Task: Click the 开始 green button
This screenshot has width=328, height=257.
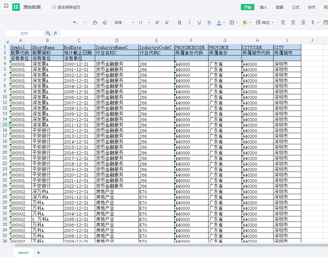Action: tap(247, 7)
